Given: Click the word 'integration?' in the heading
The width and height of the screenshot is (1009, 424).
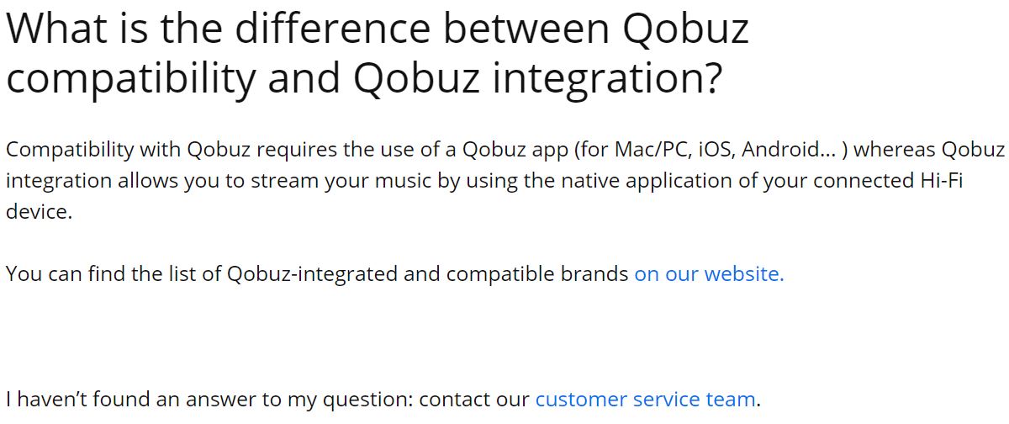Looking at the screenshot, I should [x=606, y=77].
